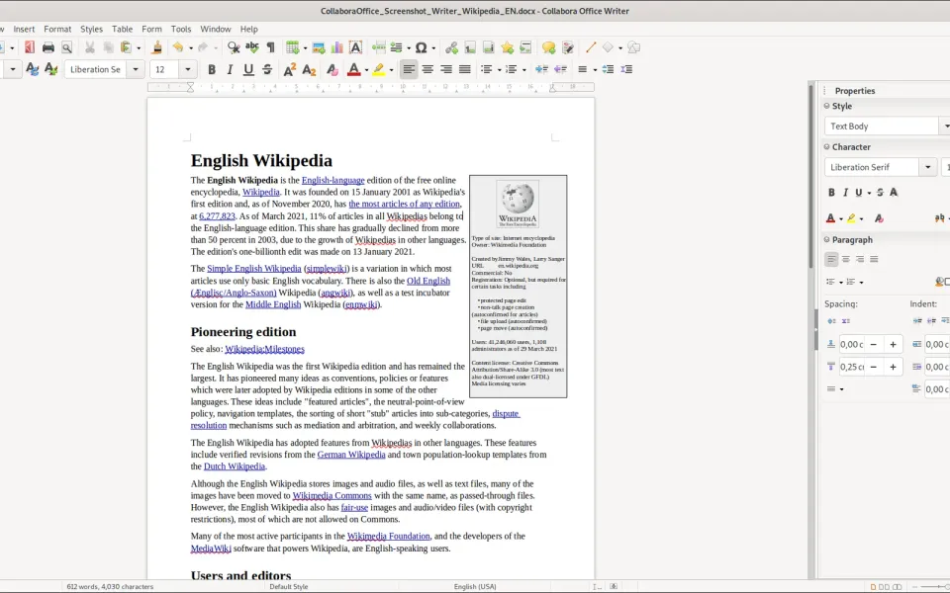This screenshot has height=593, width=950.
Task: Apply font color from toolbar red A
Action: pos(354,69)
